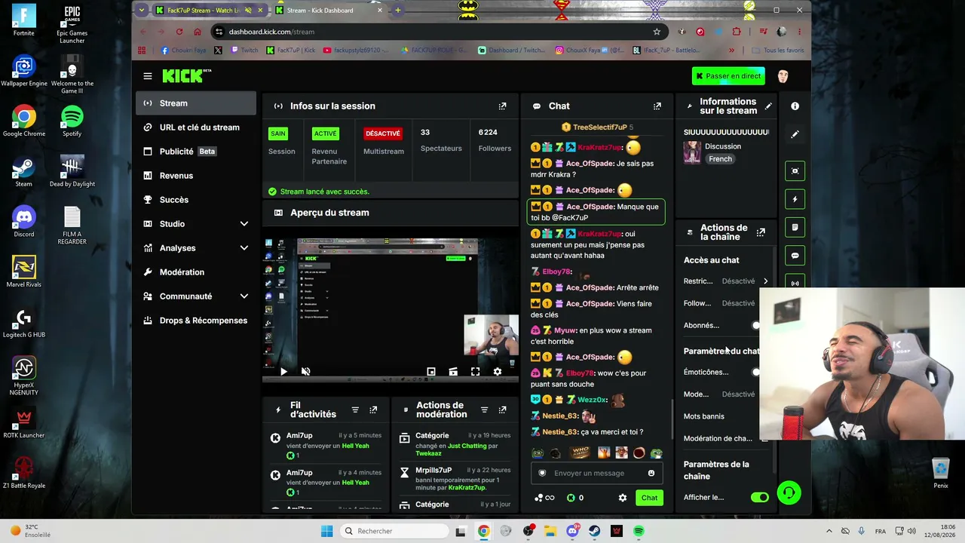Screen dimensions: 965x543
Task: Click the taskbar Rechercher search box
Action: [394, 532]
